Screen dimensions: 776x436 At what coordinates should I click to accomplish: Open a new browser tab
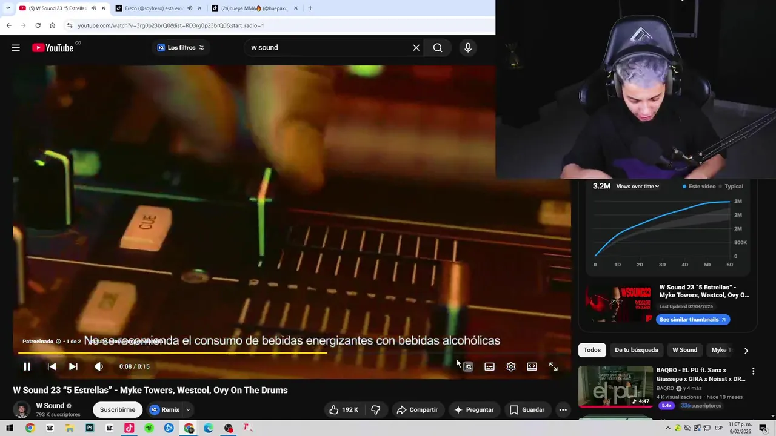tap(310, 8)
